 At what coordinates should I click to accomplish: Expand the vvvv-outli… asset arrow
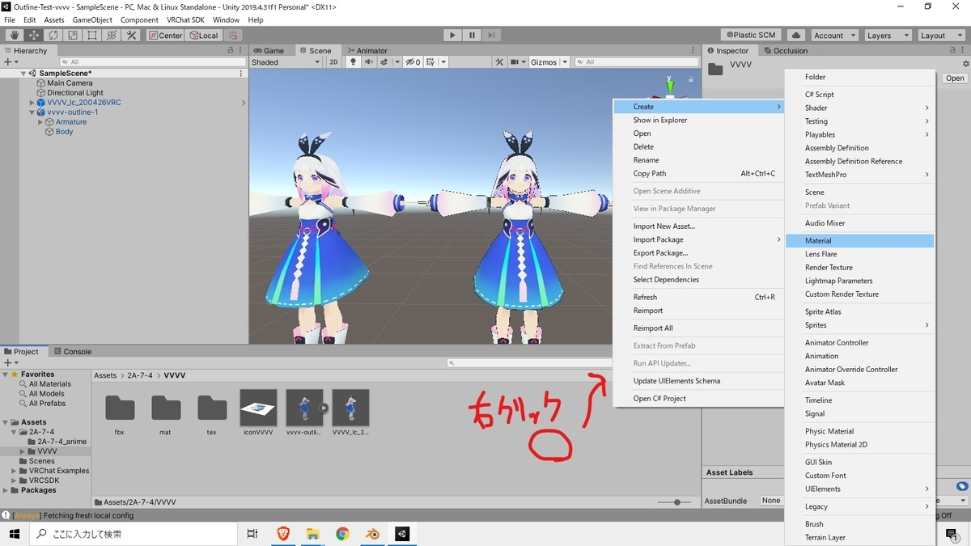pos(324,408)
